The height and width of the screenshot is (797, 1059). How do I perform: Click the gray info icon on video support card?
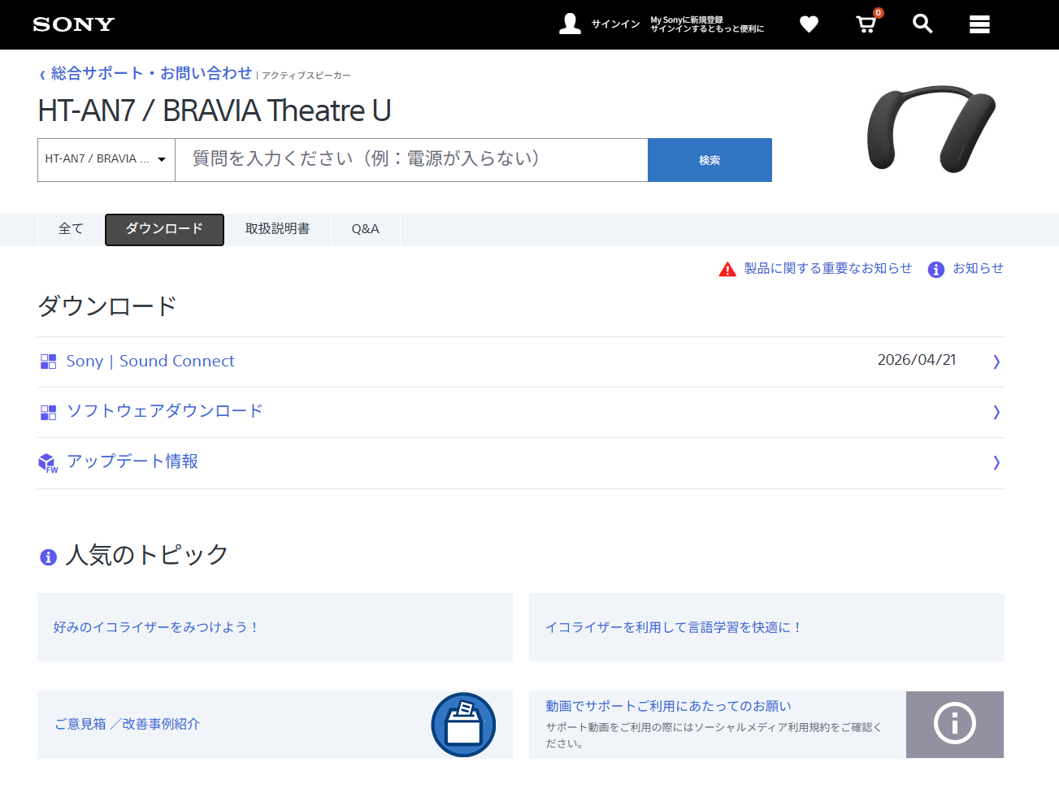coord(955,723)
